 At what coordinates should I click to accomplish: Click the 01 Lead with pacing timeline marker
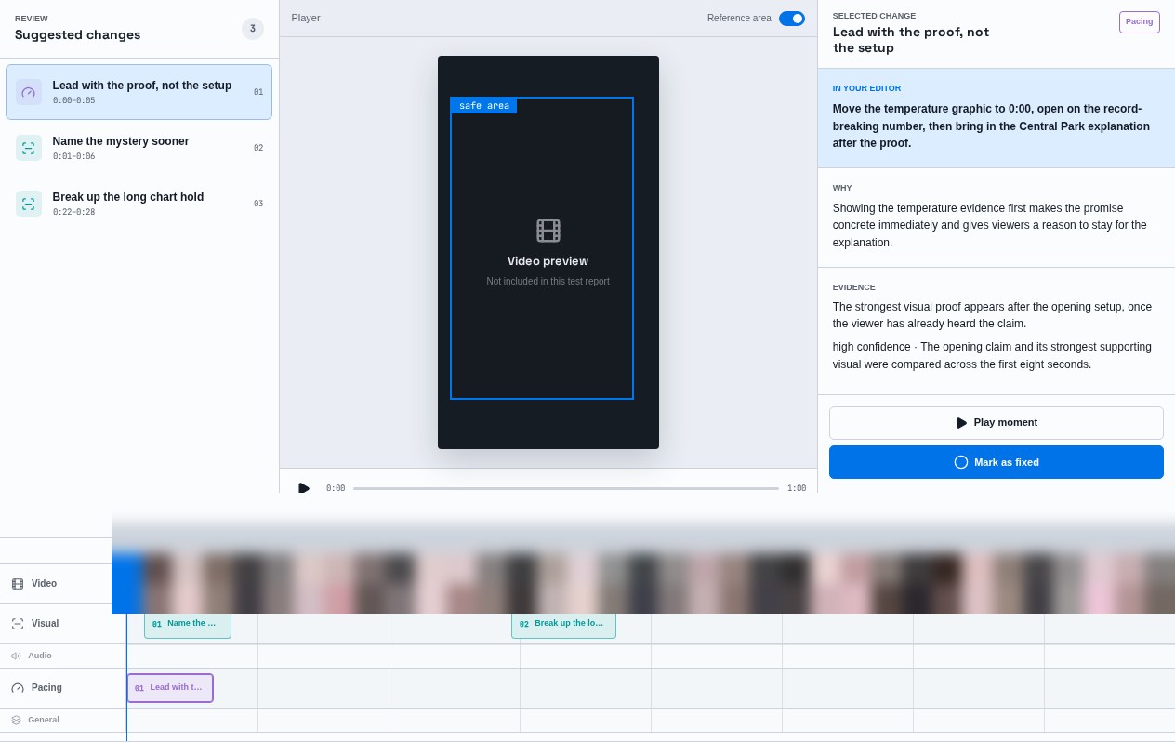point(170,688)
